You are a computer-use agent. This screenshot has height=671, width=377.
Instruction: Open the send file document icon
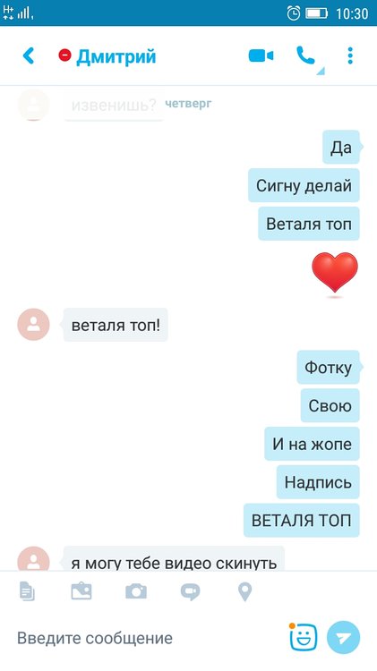[27, 591]
